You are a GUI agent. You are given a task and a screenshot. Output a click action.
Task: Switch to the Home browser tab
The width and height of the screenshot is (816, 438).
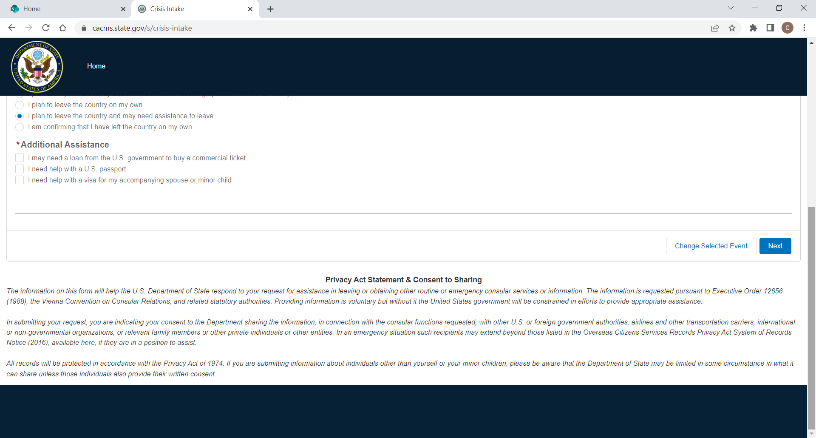pos(66,9)
